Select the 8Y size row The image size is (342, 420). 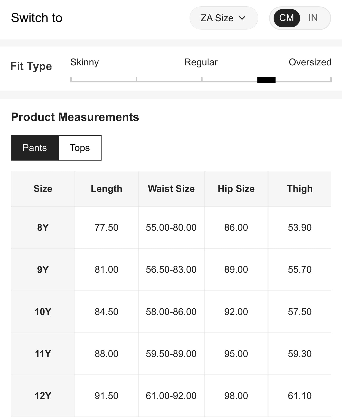point(43,228)
